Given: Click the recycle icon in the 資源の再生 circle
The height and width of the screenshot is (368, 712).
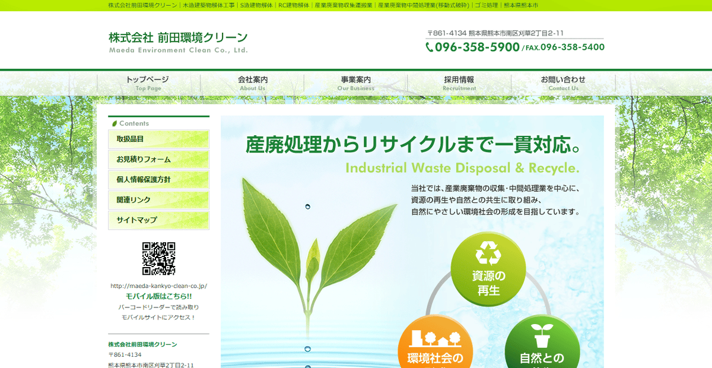Looking at the screenshot, I should [488, 253].
